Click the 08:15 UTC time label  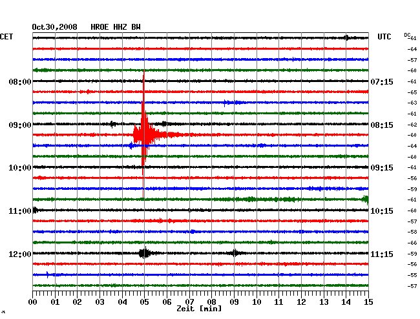tap(382, 125)
